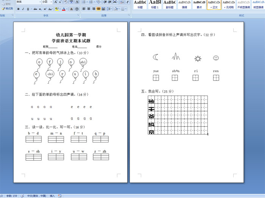The image size is (265, 198).
Task: Click the multilevel list icon
Action: click(98, 2)
